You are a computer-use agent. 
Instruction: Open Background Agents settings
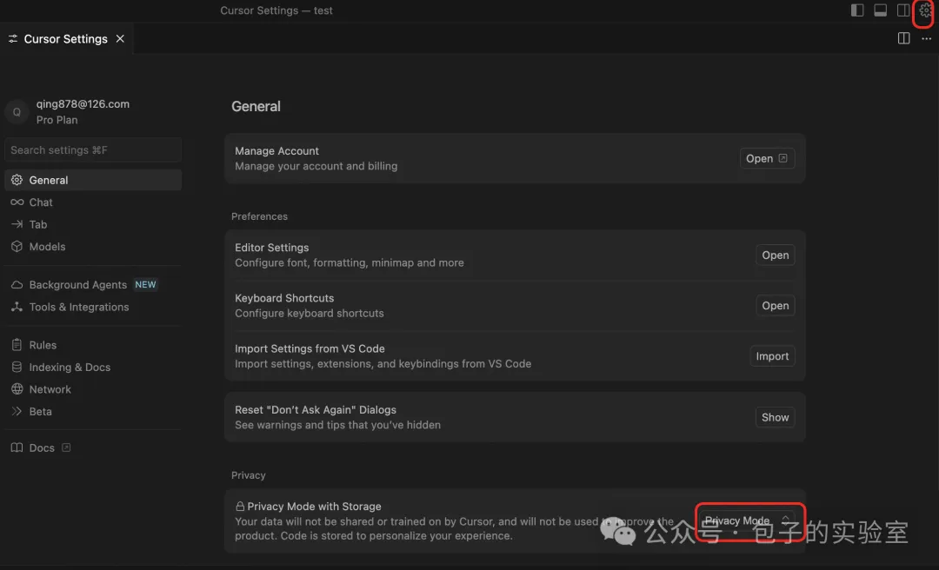coord(93,284)
